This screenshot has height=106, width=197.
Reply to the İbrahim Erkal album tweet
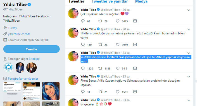(x=83, y=68)
